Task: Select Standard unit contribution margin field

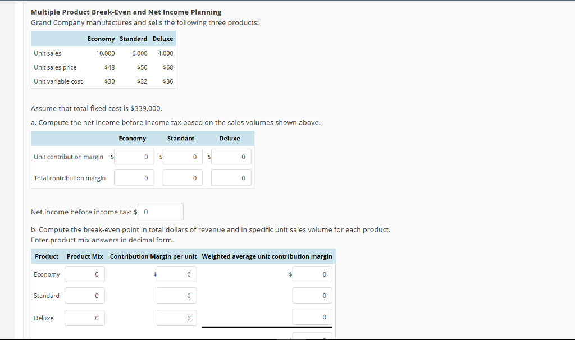Action: (x=182, y=157)
